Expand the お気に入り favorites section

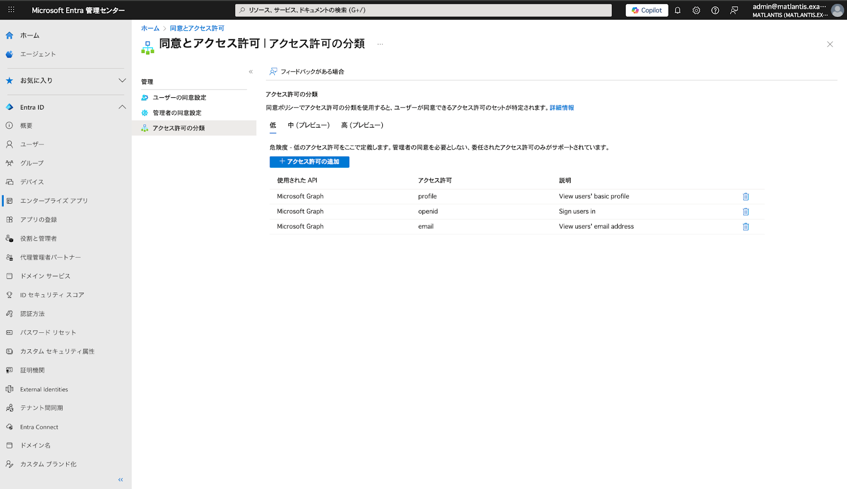pyautogui.click(x=122, y=80)
